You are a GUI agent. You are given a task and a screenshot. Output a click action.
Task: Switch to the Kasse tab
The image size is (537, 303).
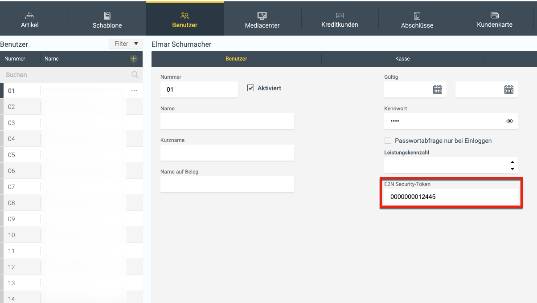[402, 59]
